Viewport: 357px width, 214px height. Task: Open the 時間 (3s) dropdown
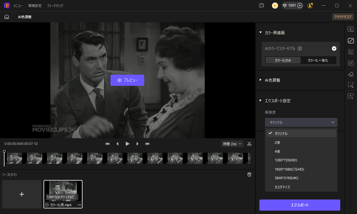point(232,144)
